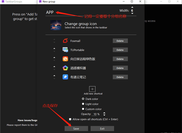Click Exit to close the dialog

102,129
